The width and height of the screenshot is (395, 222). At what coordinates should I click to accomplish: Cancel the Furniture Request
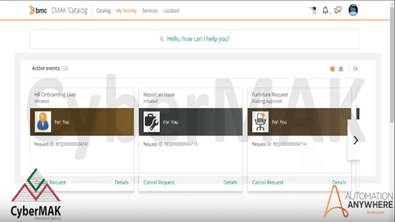pos(268,182)
